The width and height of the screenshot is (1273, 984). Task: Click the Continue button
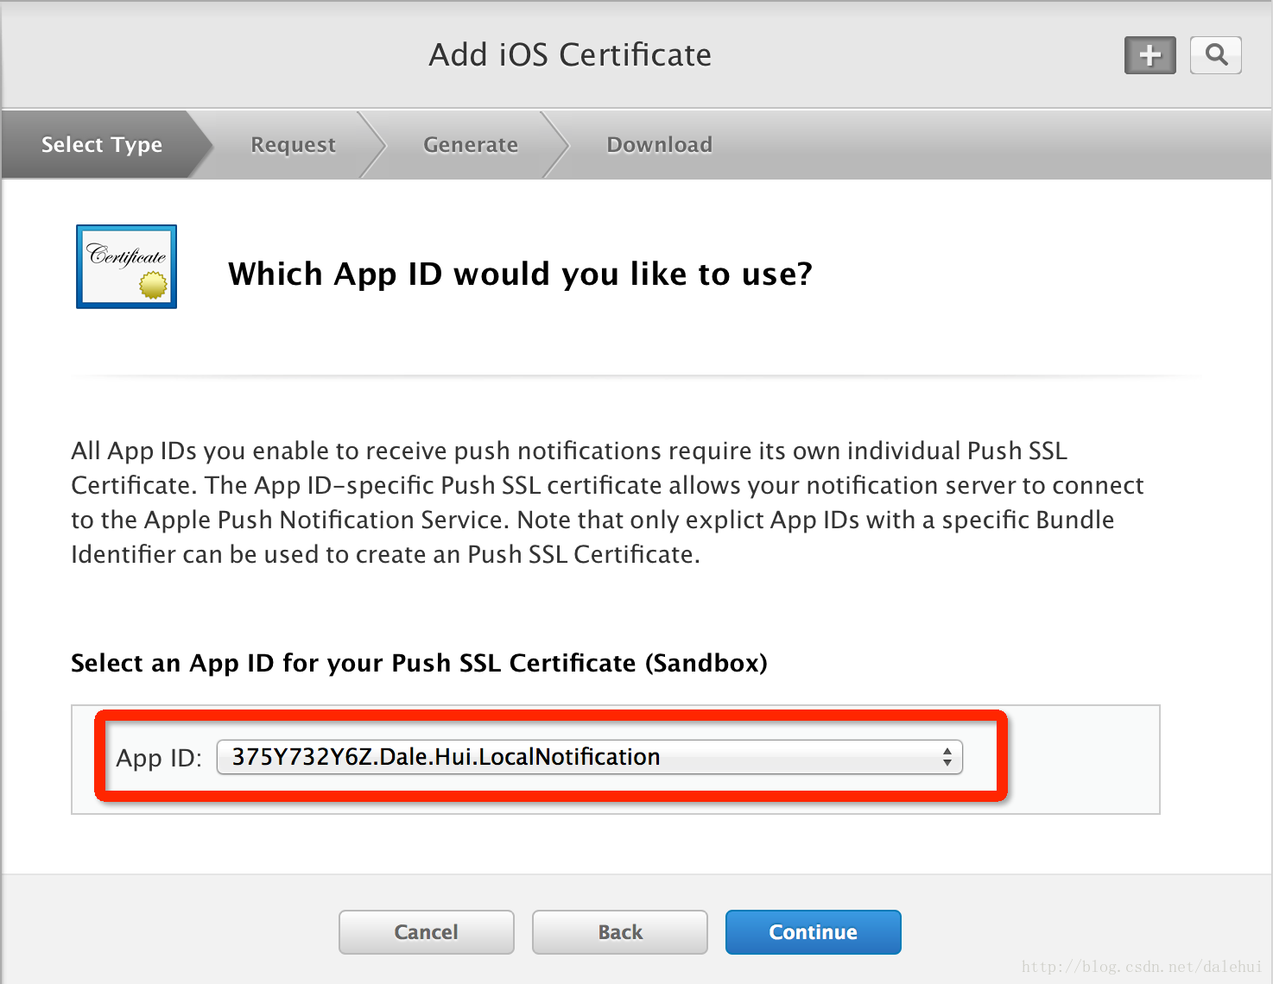pos(814,932)
